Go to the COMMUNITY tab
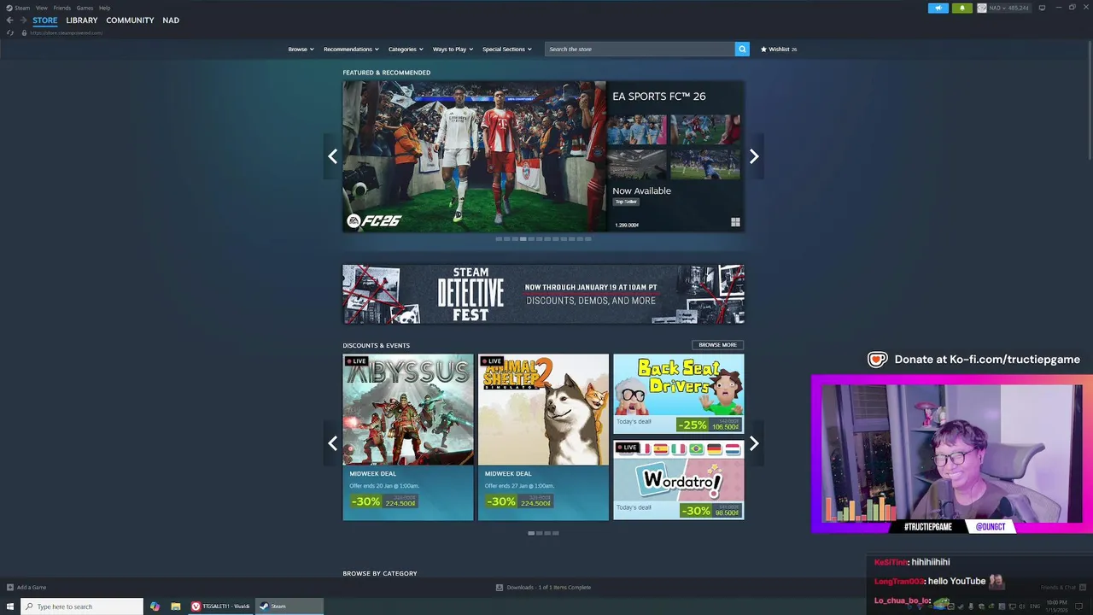Screen dimensions: 1093x615 pyautogui.click(x=130, y=20)
